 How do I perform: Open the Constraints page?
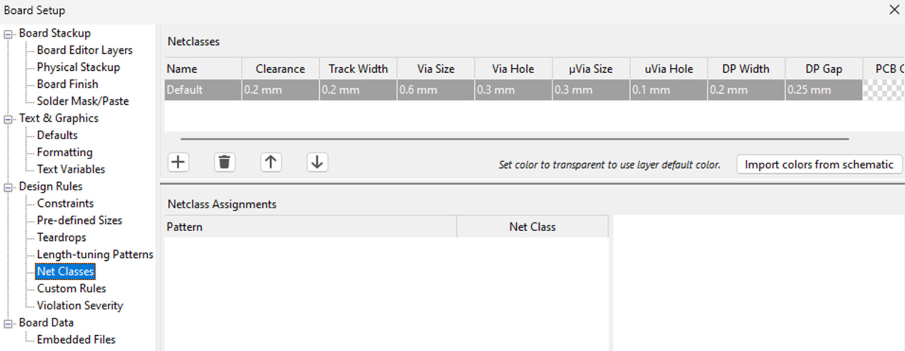pos(65,203)
